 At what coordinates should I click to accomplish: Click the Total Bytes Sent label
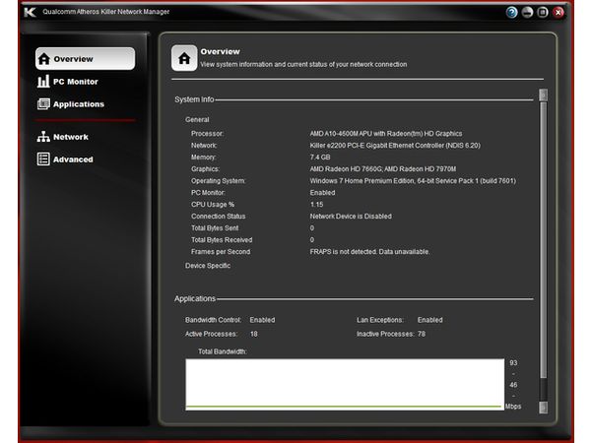click(x=215, y=228)
